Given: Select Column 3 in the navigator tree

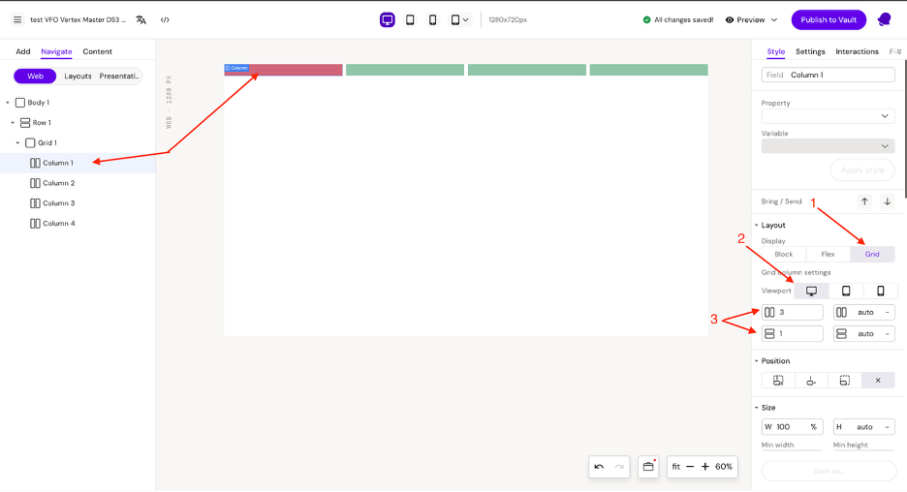Looking at the screenshot, I should pyautogui.click(x=58, y=203).
